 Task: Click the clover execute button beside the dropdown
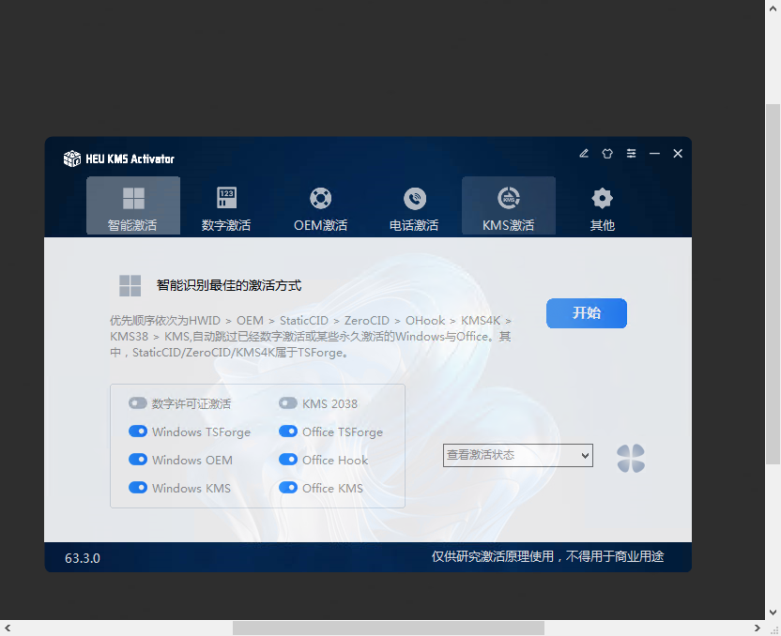point(630,457)
